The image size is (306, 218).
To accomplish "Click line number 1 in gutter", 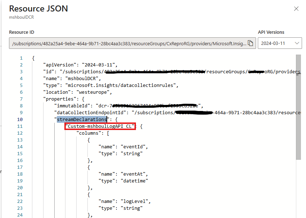I will tap(21, 58).
